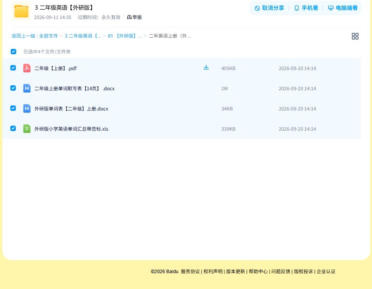Visit 版本更新 footer link
The image size is (372, 289).
click(x=235, y=272)
